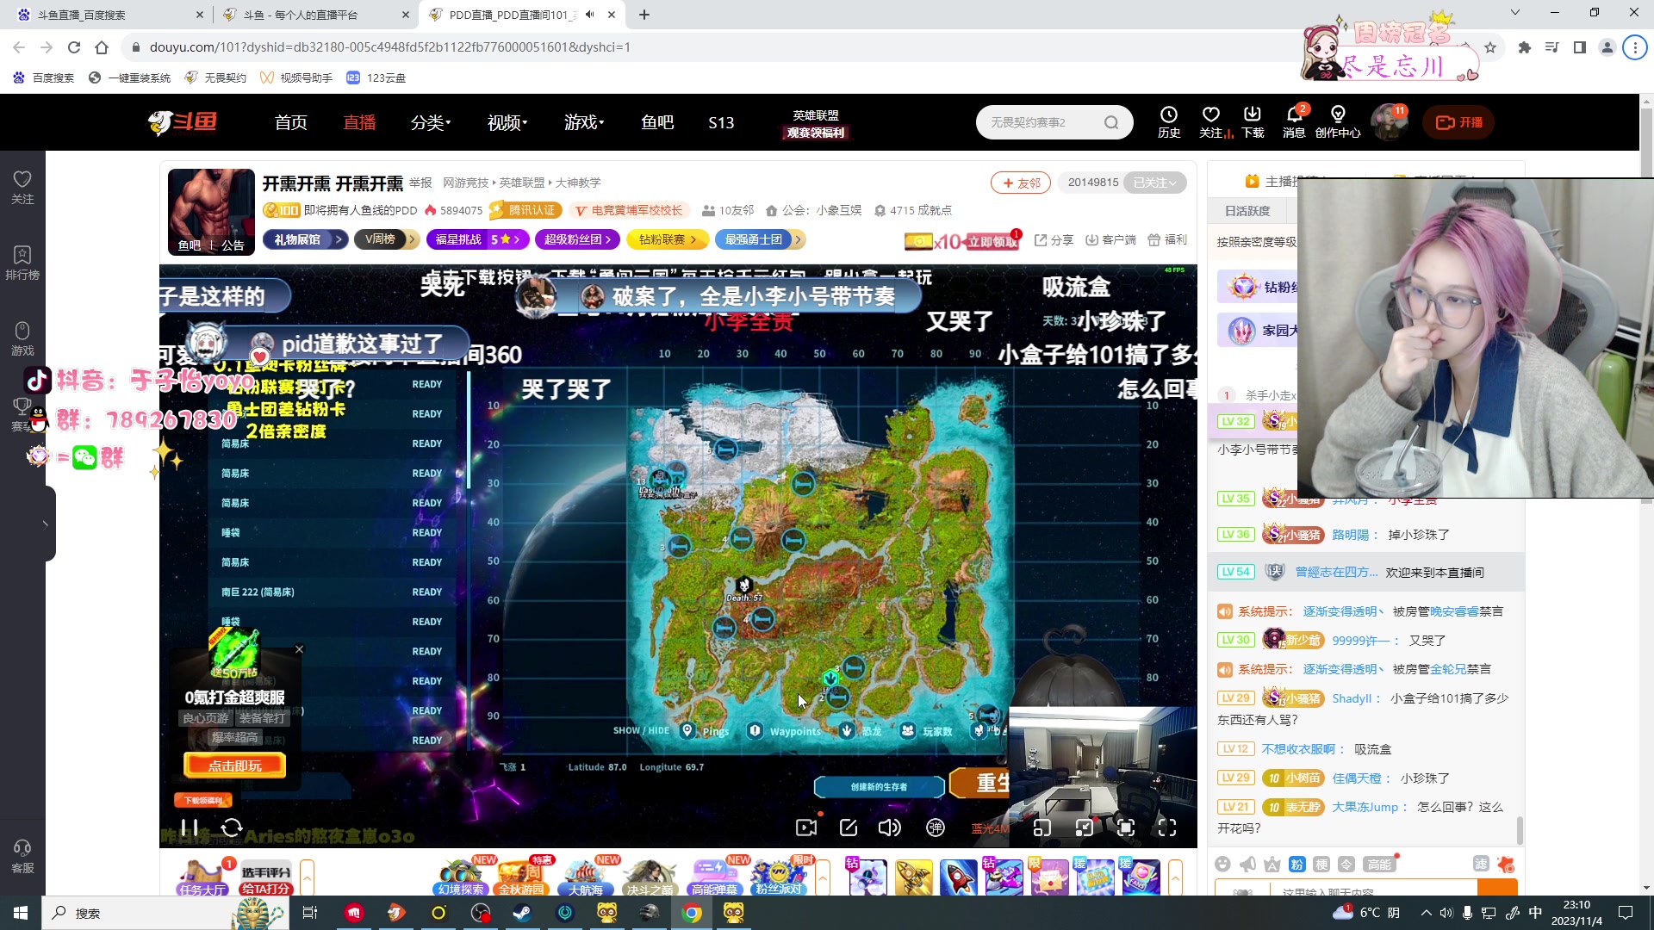
Task: Expand the collapsed left sidebar handle
Action: 46,524
